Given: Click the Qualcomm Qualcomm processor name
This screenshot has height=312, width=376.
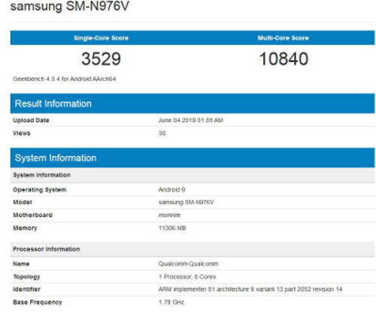Looking at the screenshot, I should (x=189, y=264).
